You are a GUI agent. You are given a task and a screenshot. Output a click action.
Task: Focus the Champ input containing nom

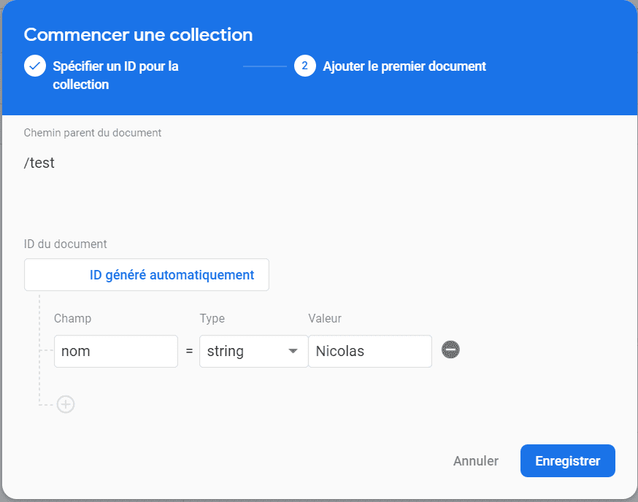click(x=115, y=351)
